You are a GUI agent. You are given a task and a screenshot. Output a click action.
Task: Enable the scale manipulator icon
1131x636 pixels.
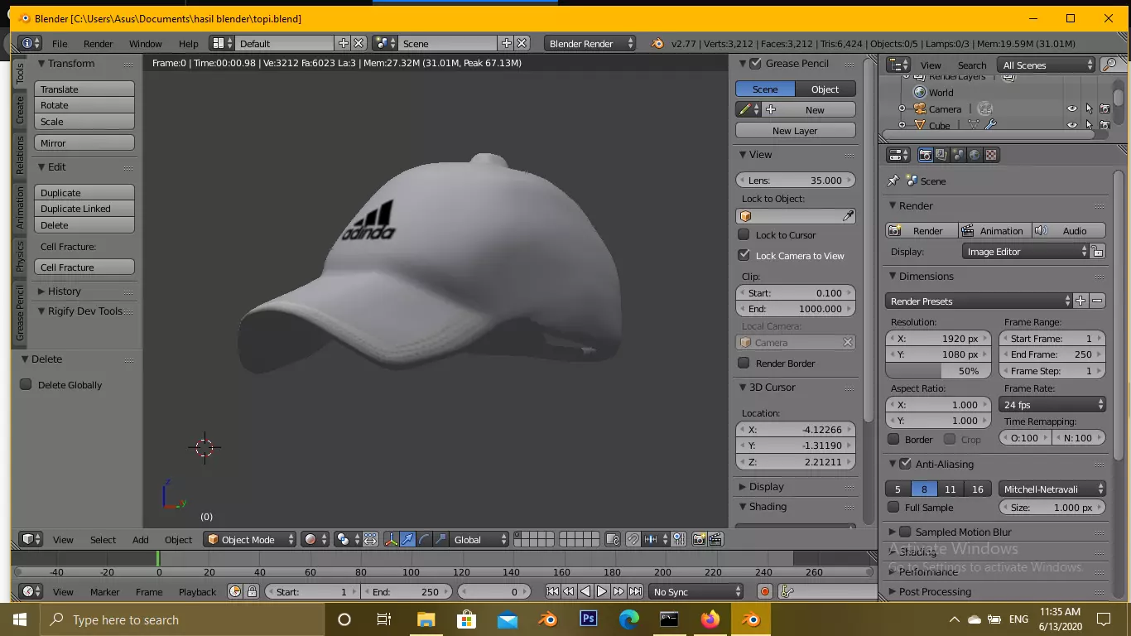pos(440,539)
